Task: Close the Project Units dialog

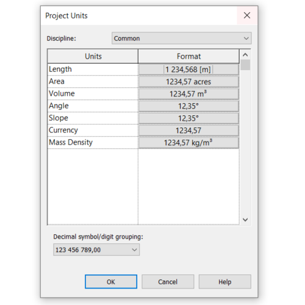Action: (x=247, y=15)
